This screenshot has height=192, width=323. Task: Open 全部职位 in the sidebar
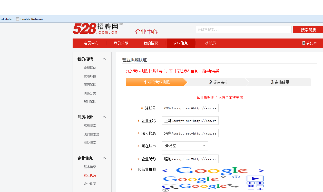tap(90, 68)
